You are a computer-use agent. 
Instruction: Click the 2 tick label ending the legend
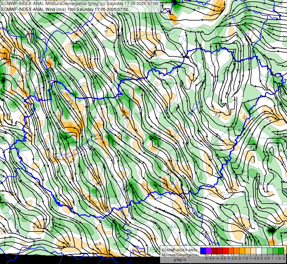[284, 258]
